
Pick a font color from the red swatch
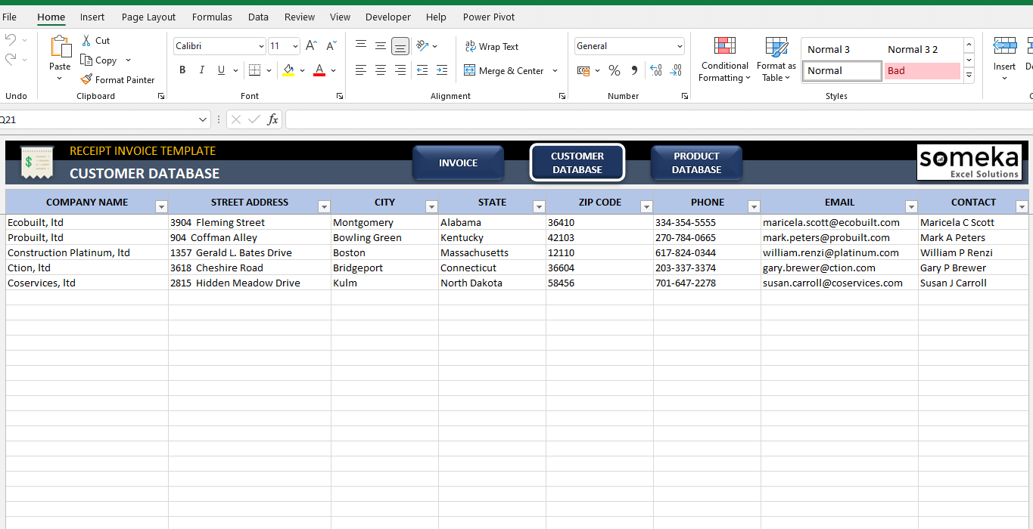(319, 70)
